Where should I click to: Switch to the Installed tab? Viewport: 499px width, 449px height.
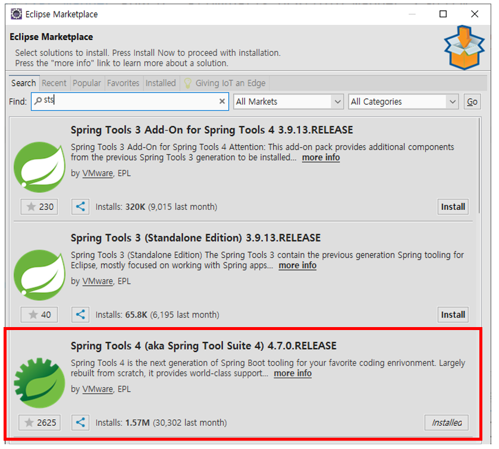coord(161,83)
